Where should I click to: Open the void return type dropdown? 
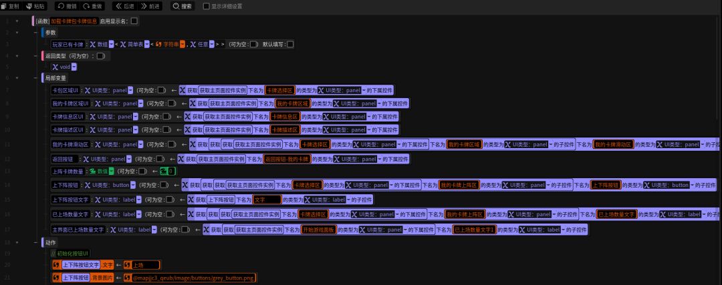tap(74, 67)
